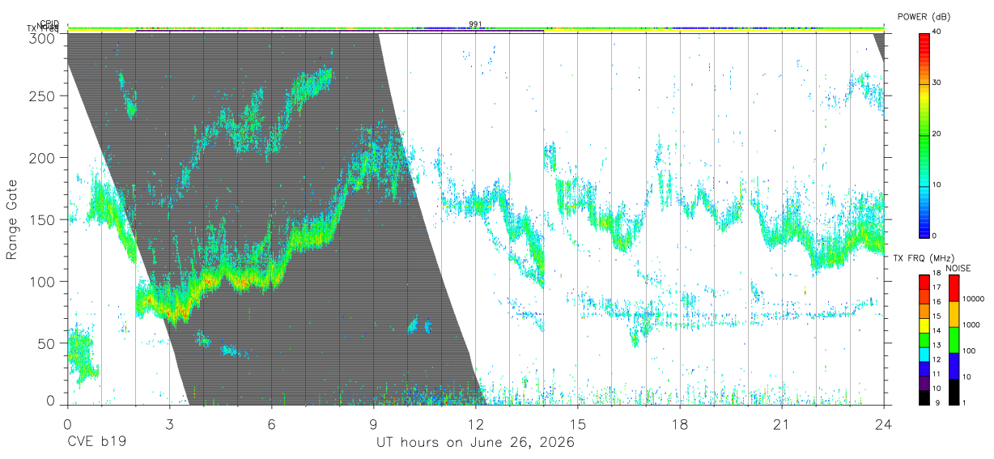The height and width of the screenshot is (459, 994).
Task: Click the '1000' noise scale label
Action: (x=972, y=325)
